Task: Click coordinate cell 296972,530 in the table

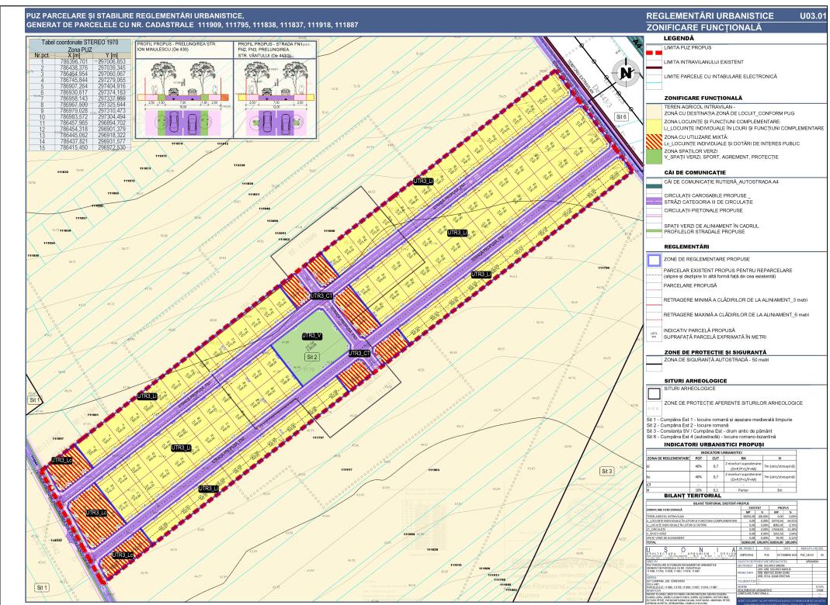Action: coord(113,147)
